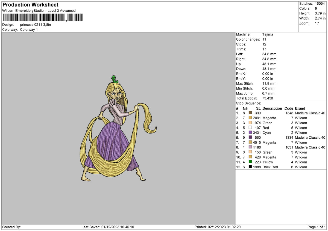
Task: Click the 'Code' column header
Action: pyautogui.click(x=289, y=108)
